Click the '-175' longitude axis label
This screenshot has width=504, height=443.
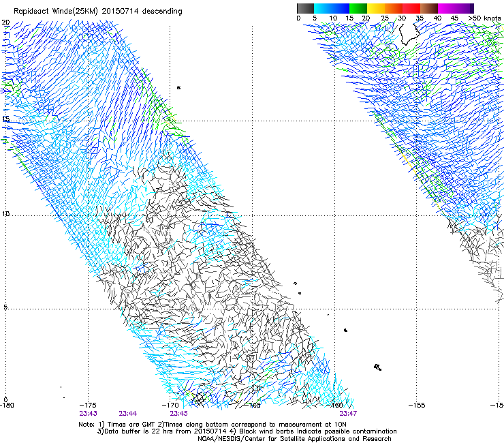[x=88, y=406]
